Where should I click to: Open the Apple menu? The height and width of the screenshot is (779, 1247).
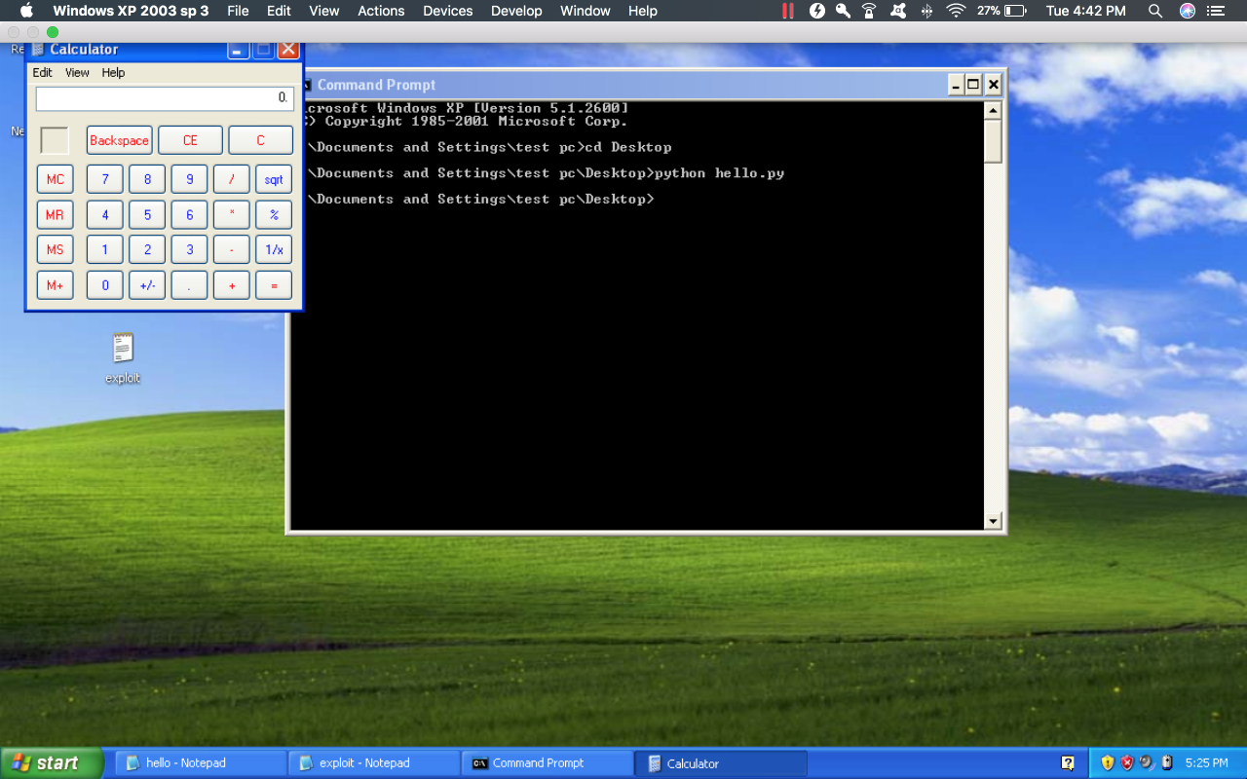[x=26, y=11]
